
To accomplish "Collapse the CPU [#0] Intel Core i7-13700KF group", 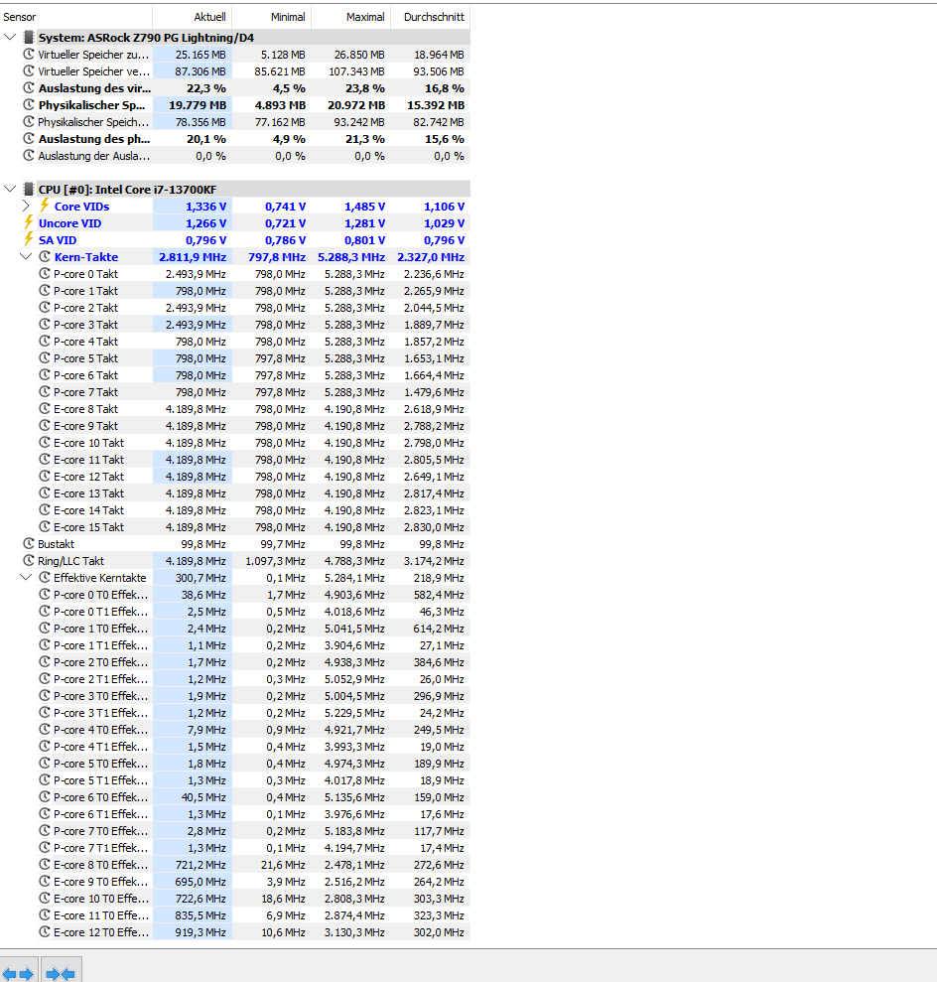I will pos(9,189).
